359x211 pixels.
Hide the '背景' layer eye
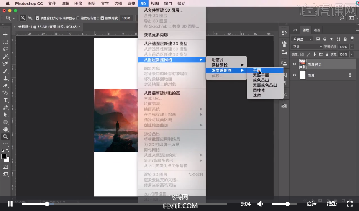[295, 75]
